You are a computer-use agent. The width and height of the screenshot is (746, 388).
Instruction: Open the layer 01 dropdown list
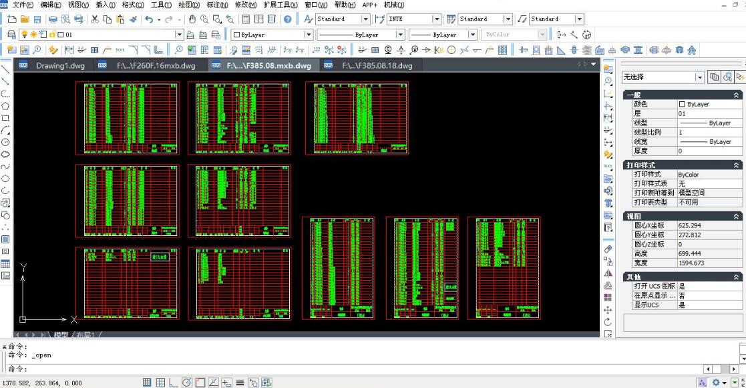point(179,35)
